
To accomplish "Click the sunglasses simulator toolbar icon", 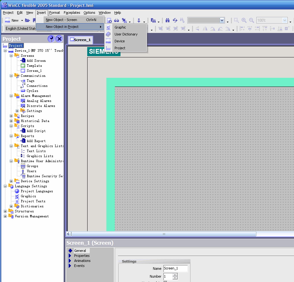I will [x=116, y=20].
